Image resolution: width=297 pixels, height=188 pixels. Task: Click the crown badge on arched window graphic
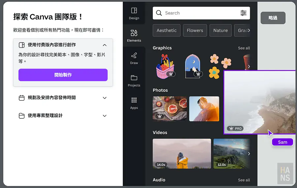point(198,74)
